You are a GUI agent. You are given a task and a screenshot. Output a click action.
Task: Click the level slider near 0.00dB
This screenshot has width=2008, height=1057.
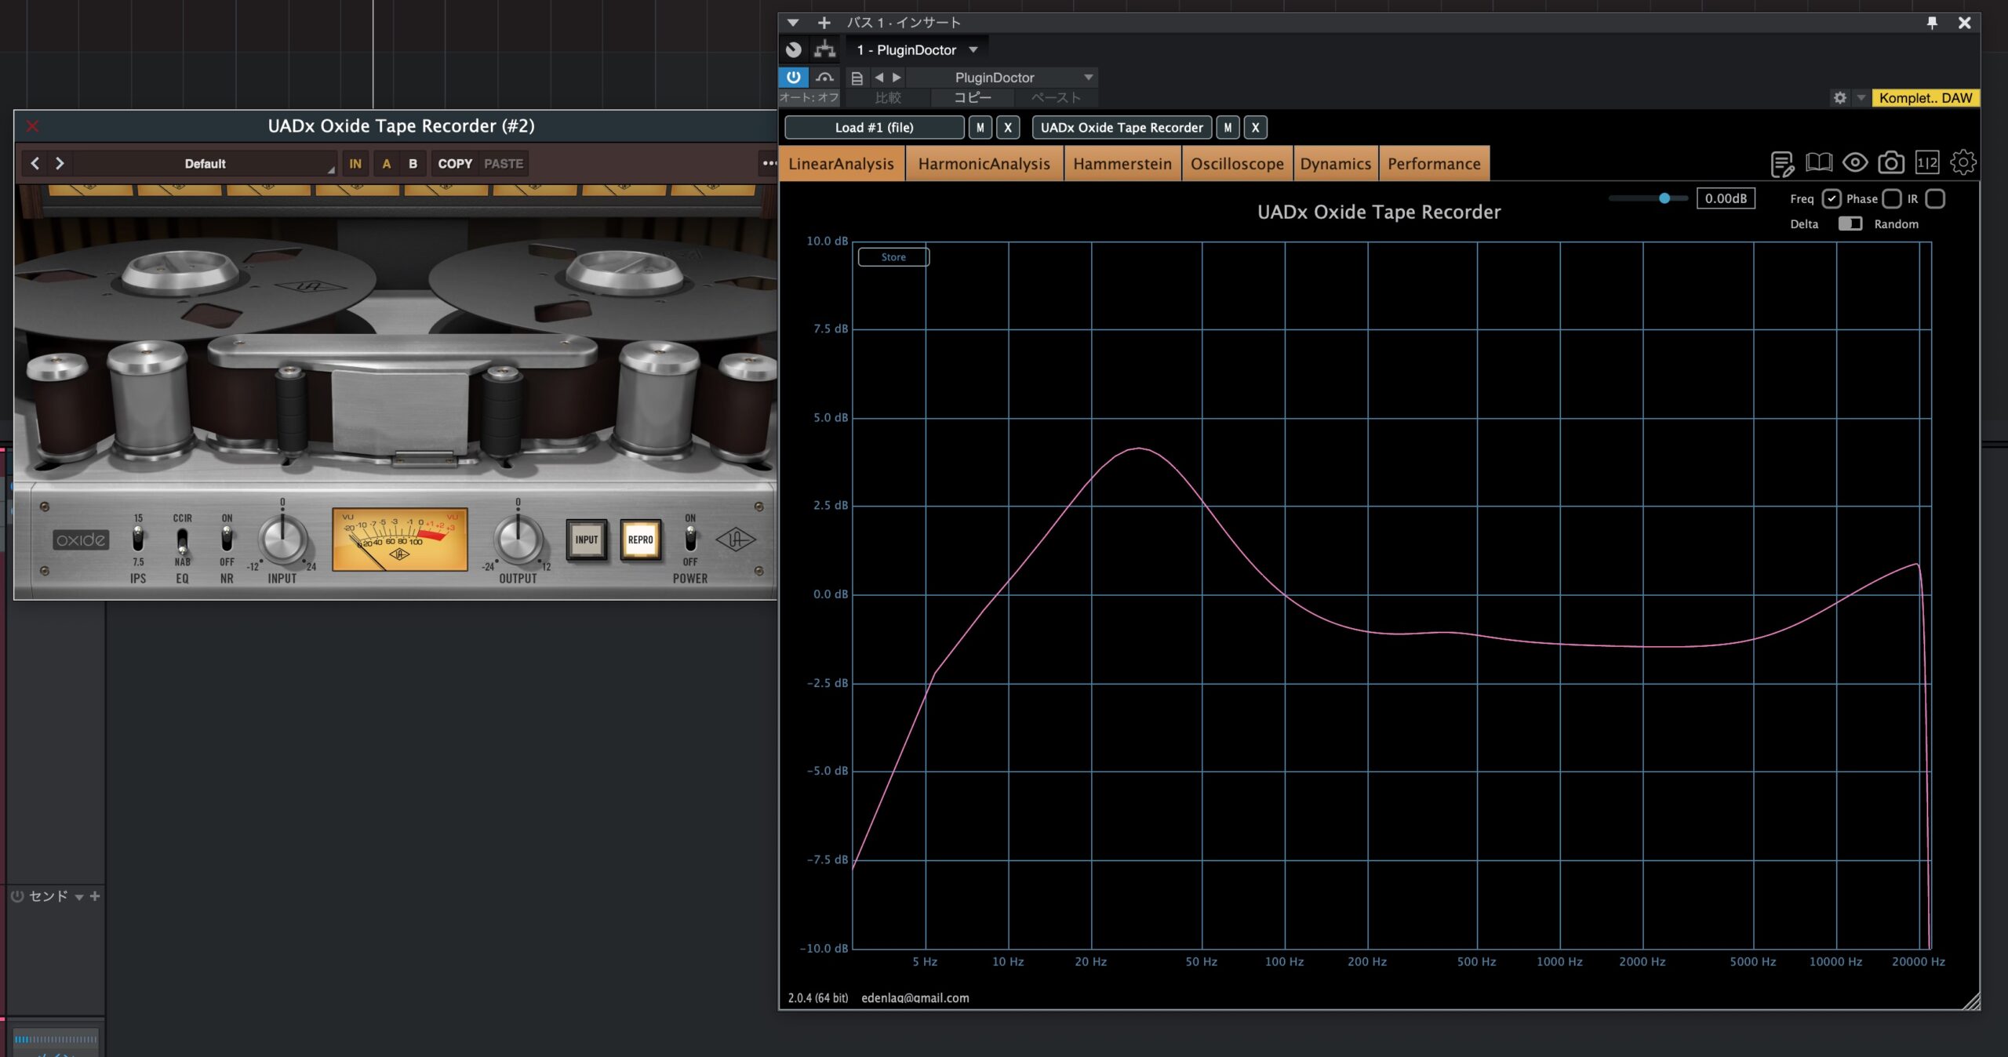click(1664, 198)
